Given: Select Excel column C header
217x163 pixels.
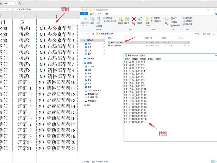Looking at the screenshot, I should pos(57,16).
